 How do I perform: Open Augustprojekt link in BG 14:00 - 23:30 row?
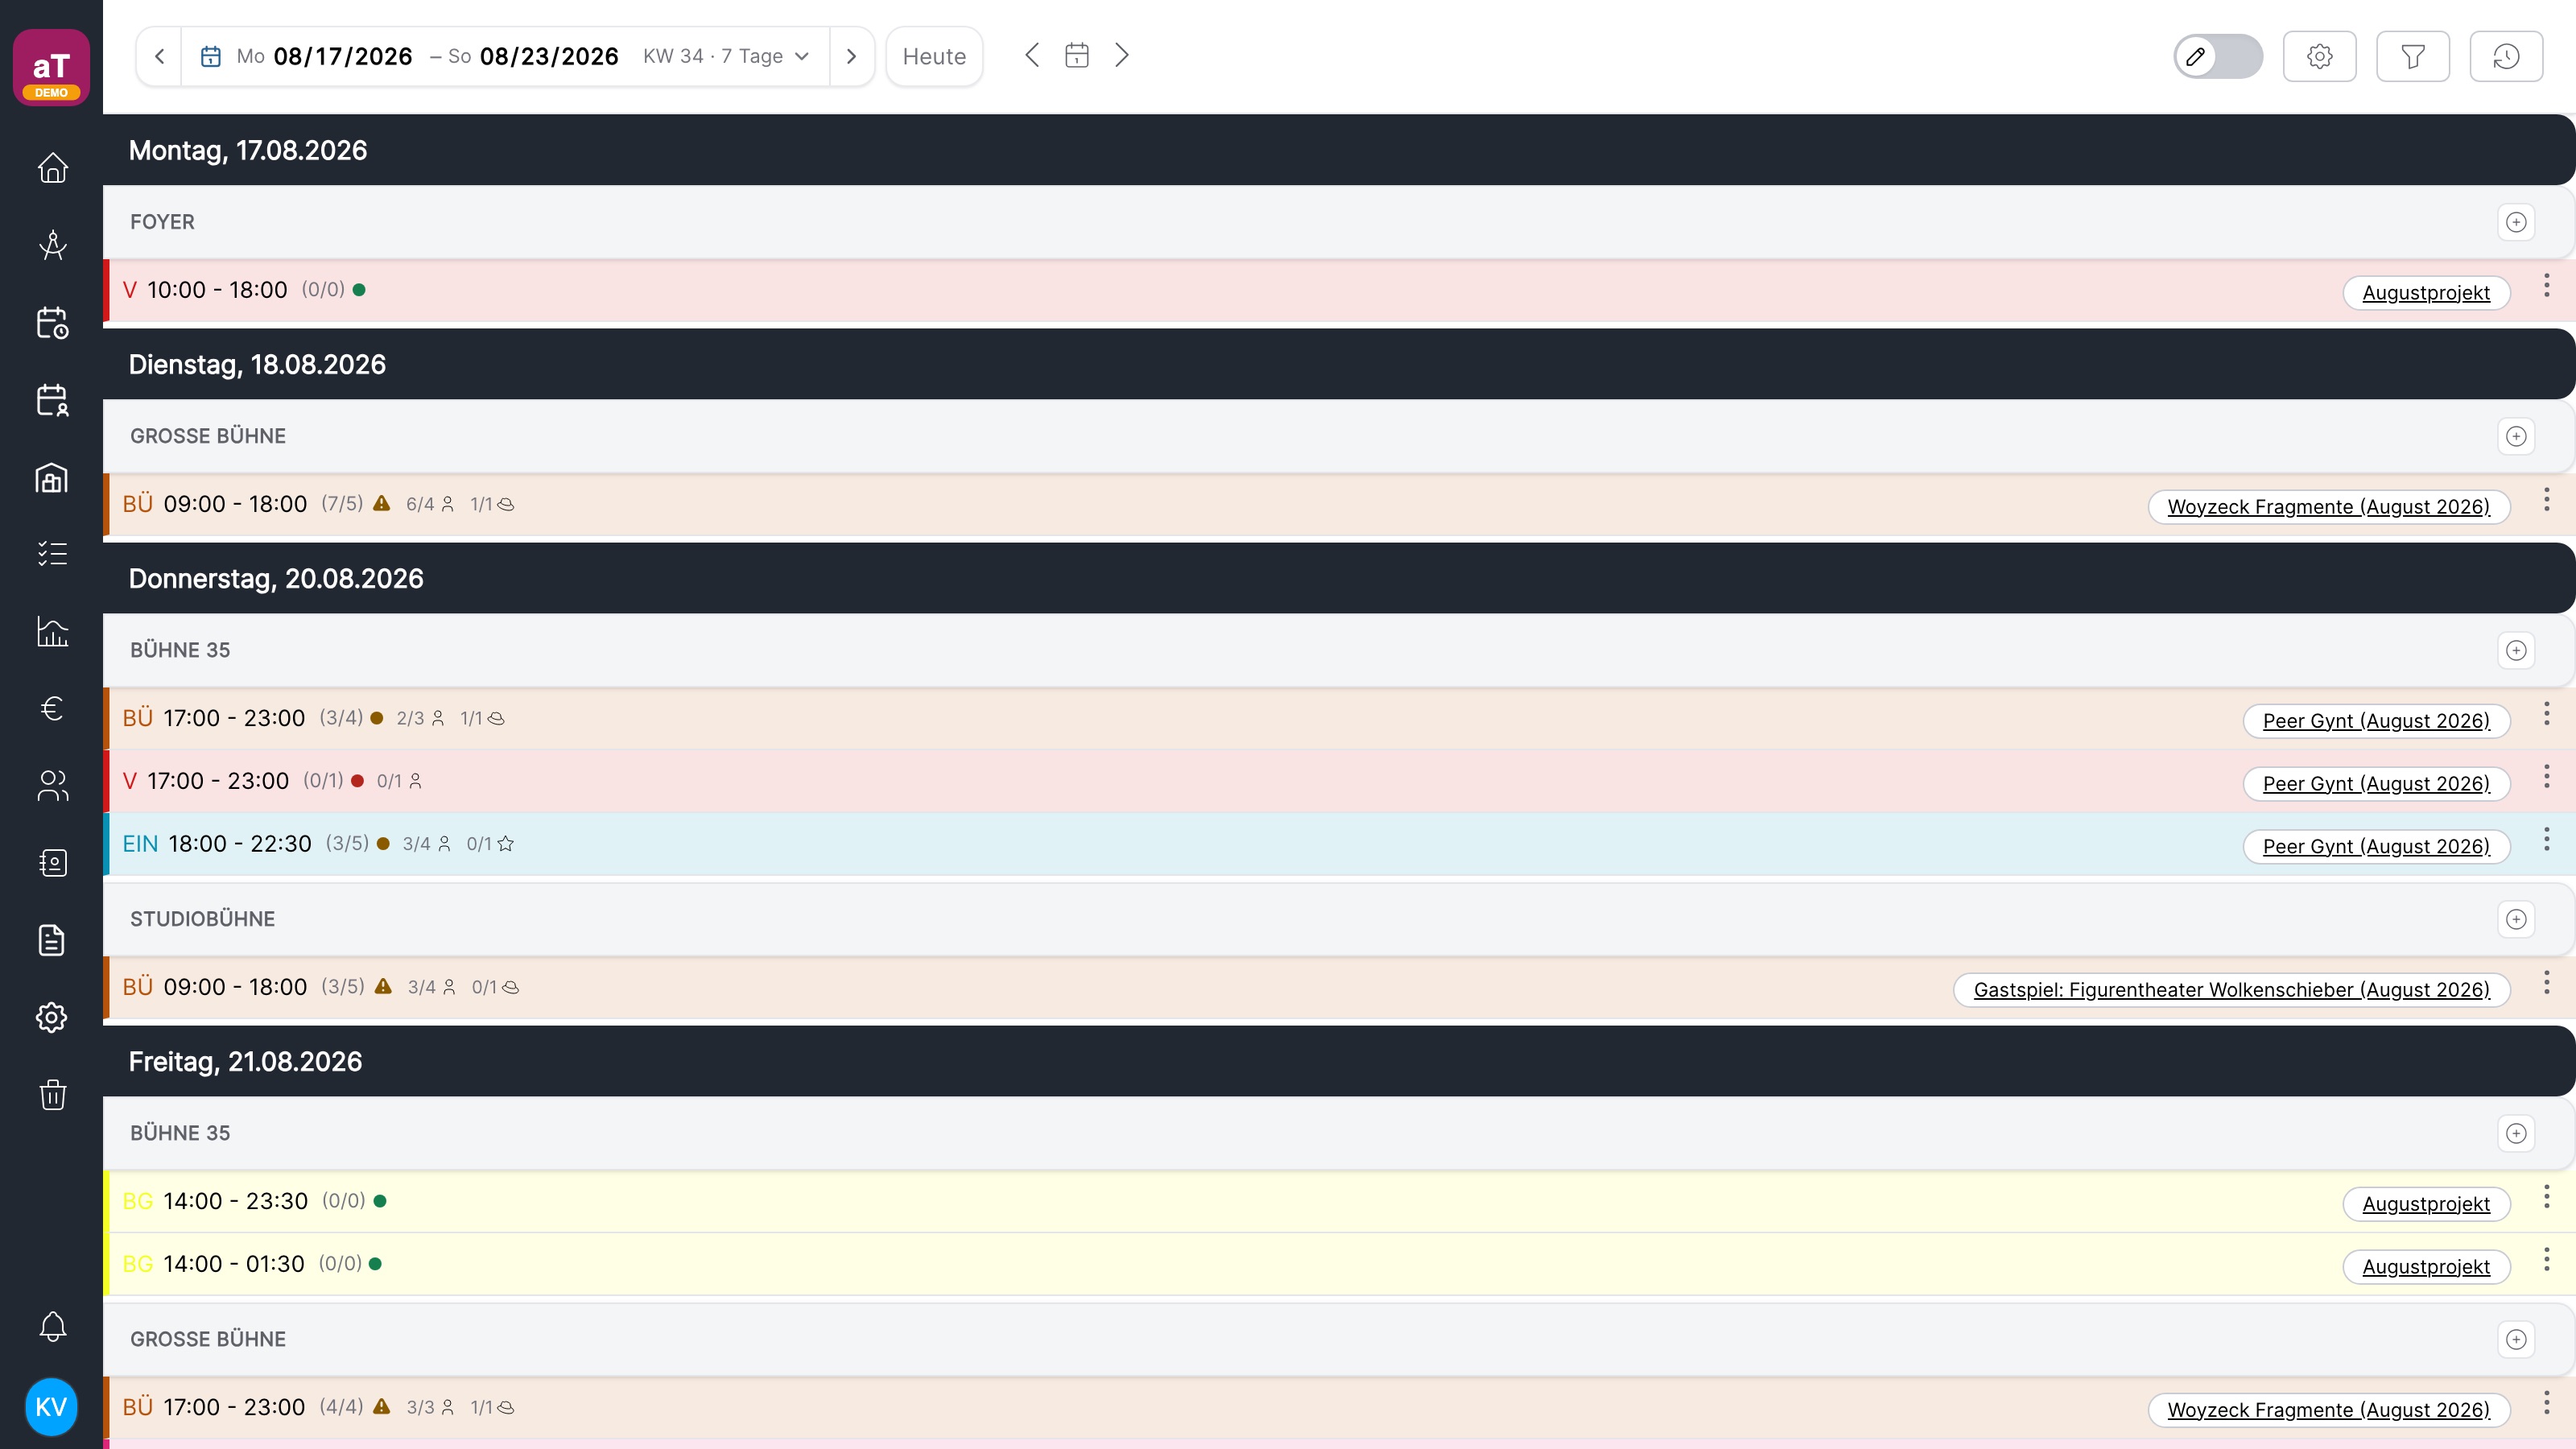tap(2426, 1204)
